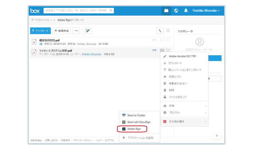Image resolution: width=253 pixels, height=150 pixels.
Task: Click the more options ellipsis toolbar button
Action: click(x=76, y=31)
